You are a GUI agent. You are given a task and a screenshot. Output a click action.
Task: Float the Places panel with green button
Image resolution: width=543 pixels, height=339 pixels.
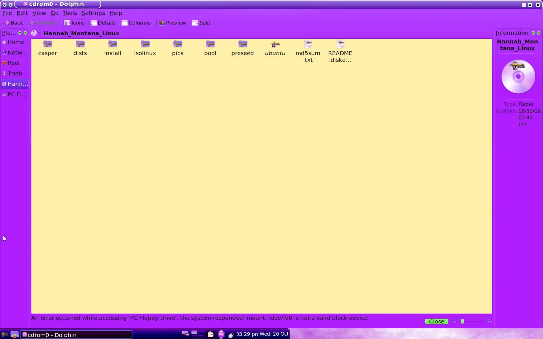point(20,33)
